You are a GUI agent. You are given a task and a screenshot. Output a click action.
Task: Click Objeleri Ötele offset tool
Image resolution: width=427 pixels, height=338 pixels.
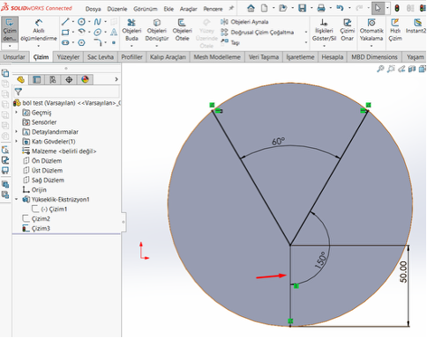pos(182,30)
